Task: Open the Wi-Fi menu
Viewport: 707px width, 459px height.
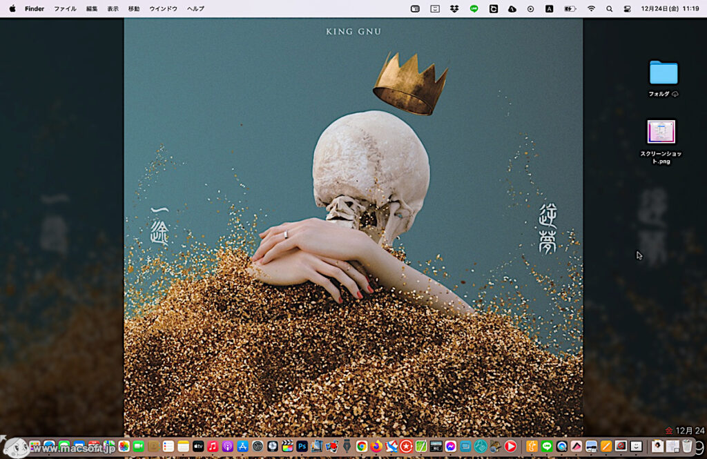Action: pyautogui.click(x=591, y=8)
